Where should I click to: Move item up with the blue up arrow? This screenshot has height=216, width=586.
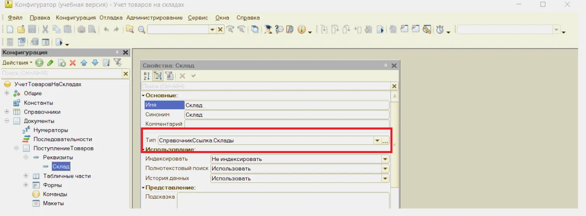84,63
